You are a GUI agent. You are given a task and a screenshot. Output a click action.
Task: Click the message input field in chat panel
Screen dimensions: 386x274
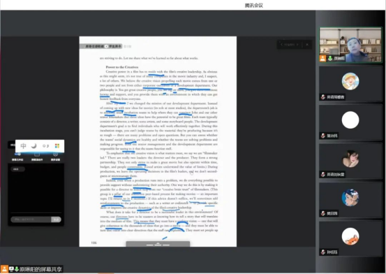click(x=31, y=219)
